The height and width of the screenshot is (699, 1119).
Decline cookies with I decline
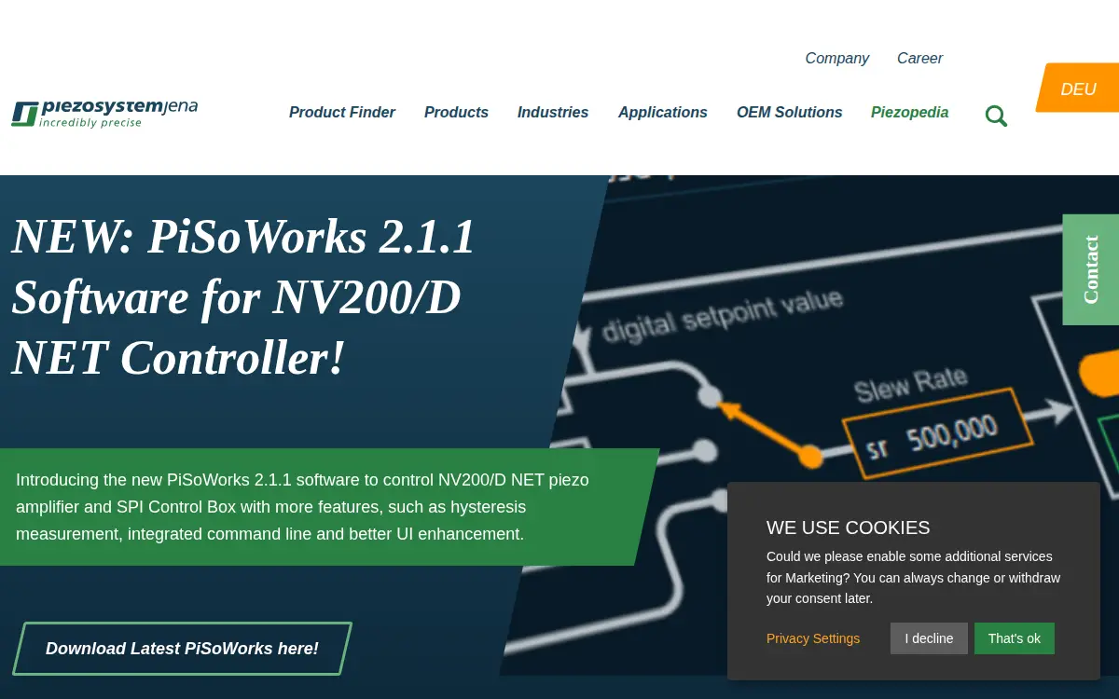pos(929,638)
